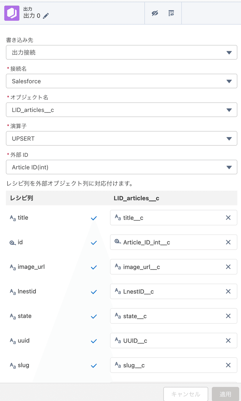This screenshot has height=401, width=241.
Task: Click the キャンセル button
Action: pos(186,394)
